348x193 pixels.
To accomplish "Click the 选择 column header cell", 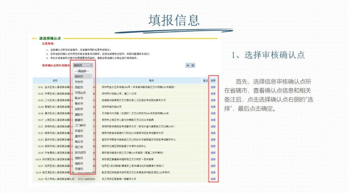I will click(x=213, y=81).
